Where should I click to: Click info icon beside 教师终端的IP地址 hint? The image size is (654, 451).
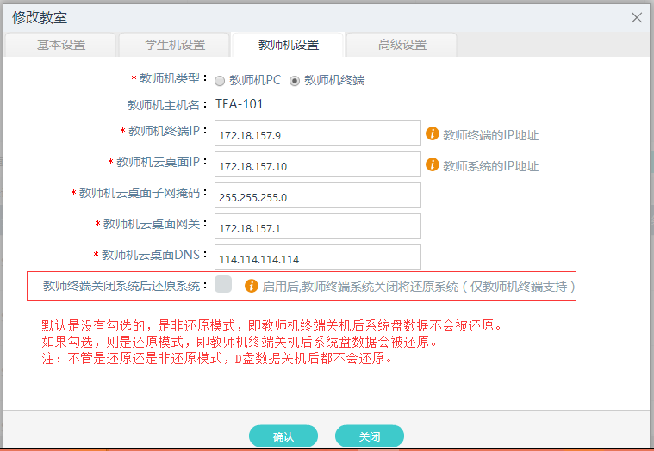[433, 134]
